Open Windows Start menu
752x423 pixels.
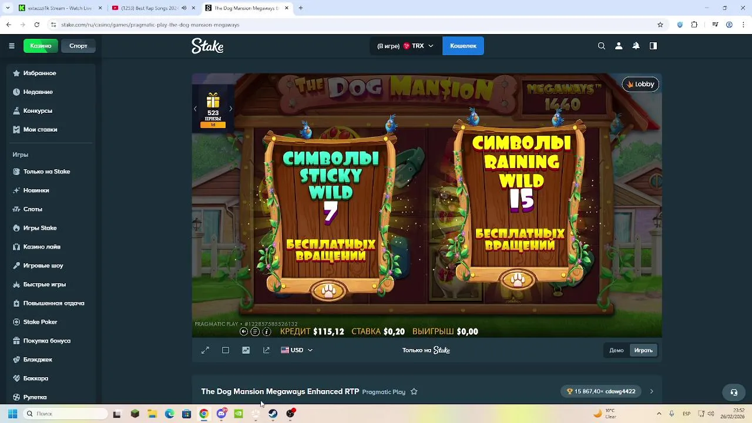(x=12, y=414)
